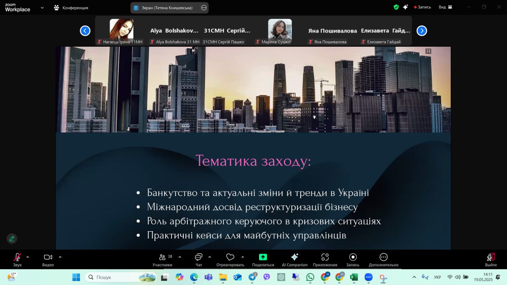Image resolution: width=507 pixels, height=285 pixels.
Task: Open Snipping Tool from the taskbar
Action: (x=383, y=277)
